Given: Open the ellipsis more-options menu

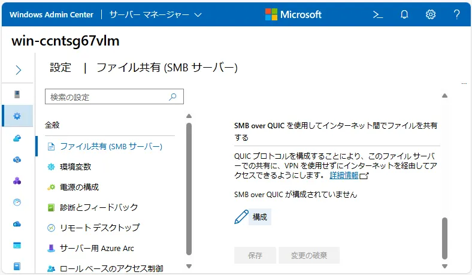Looking at the screenshot, I should (464, 83).
